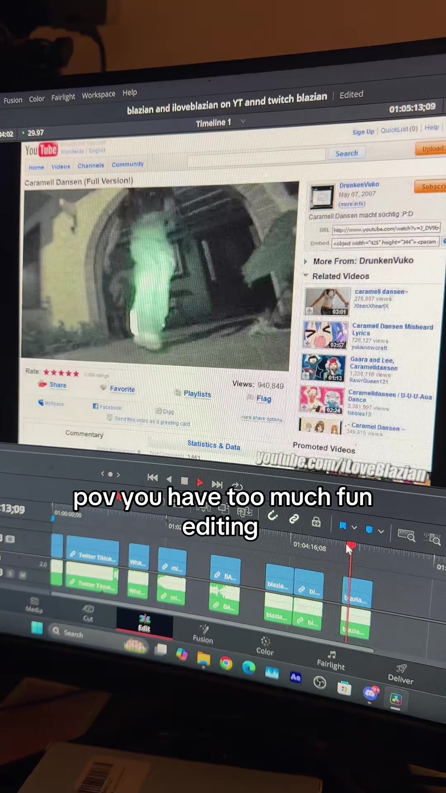
Task: Open the marker color dropdown arrow
Action: point(381,532)
